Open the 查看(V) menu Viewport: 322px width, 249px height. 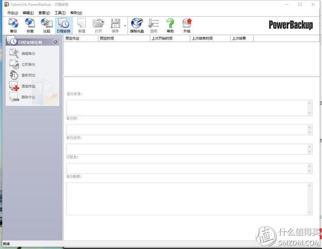coord(44,13)
